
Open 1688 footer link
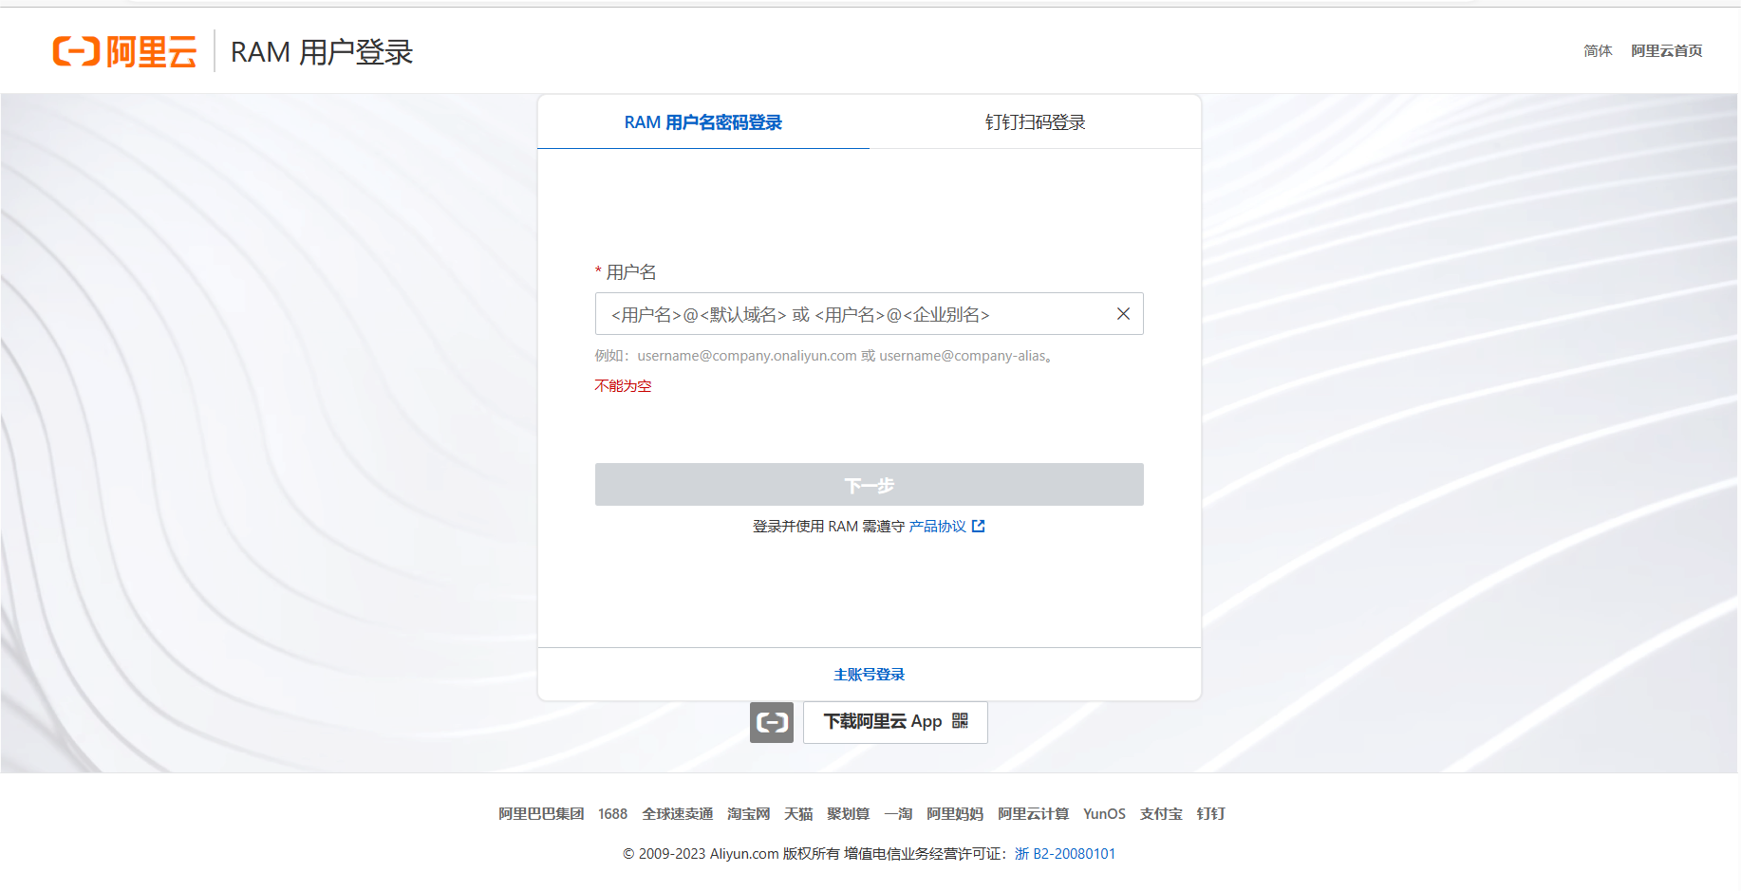[x=613, y=814]
